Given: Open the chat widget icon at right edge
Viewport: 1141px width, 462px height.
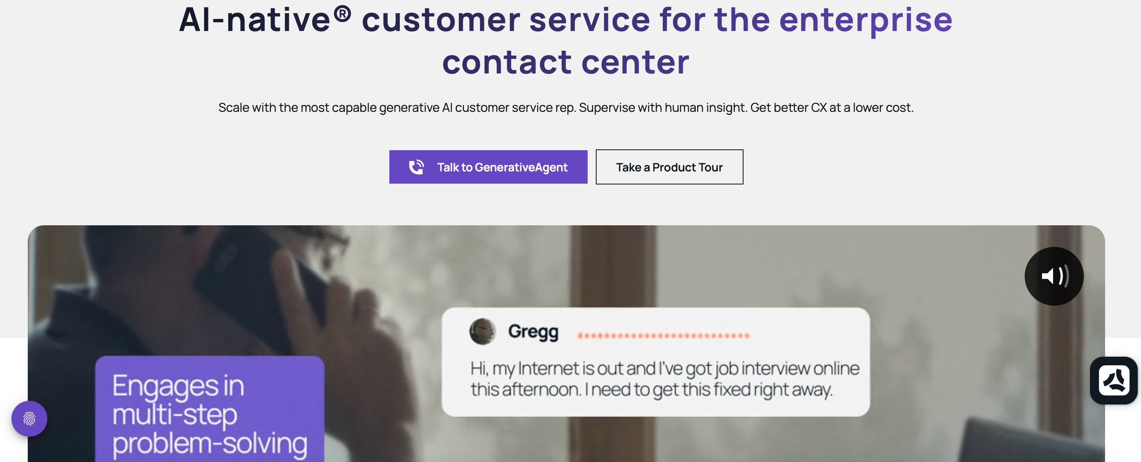Looking at the screenshot, I should [x=1113, y=380].
